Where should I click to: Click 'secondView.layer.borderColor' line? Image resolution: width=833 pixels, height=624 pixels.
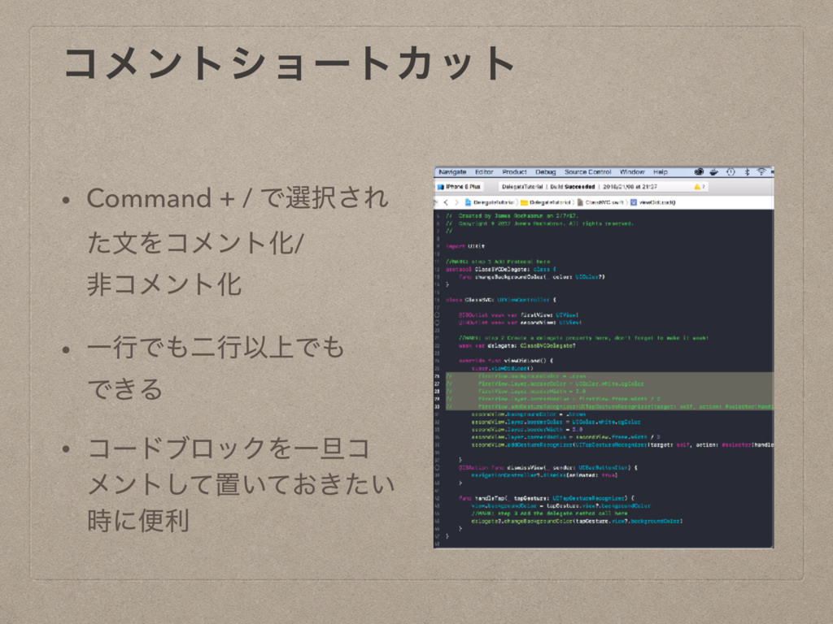[x=556, y=422]
